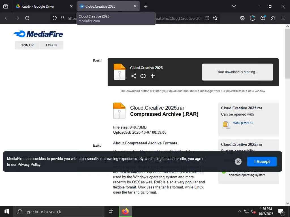Screen dimensions: 290x217
Task: Open the Windows Start menu
Action: (7, 211)
